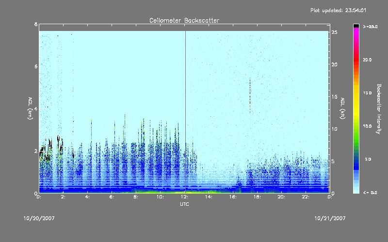Click the '6' km tick on left axis

pyautogui.click(x=36, y=66)
